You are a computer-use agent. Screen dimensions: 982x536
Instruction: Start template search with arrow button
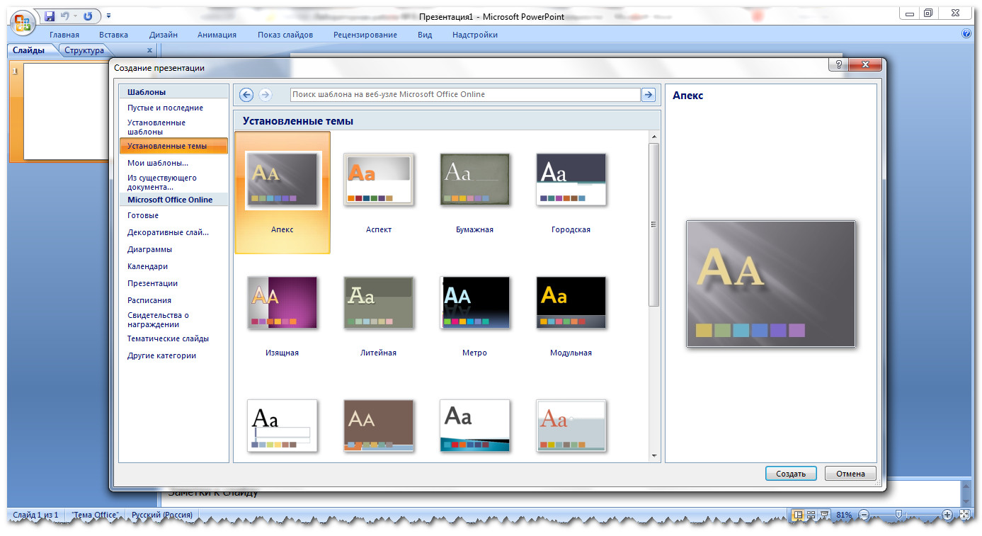coord(648,95)
